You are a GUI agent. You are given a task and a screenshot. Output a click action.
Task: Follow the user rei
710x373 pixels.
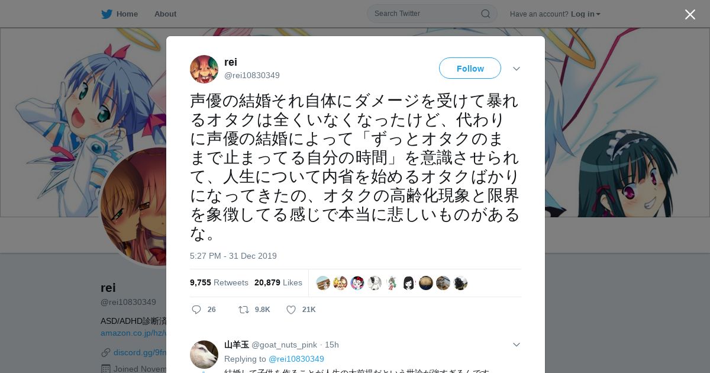[x=470, y=69]
